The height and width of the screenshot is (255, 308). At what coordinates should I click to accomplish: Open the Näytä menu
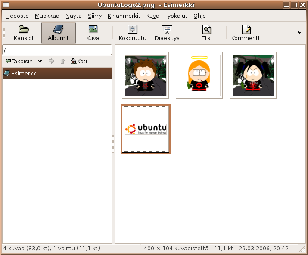pyautogui.click(x=74, y=16)
